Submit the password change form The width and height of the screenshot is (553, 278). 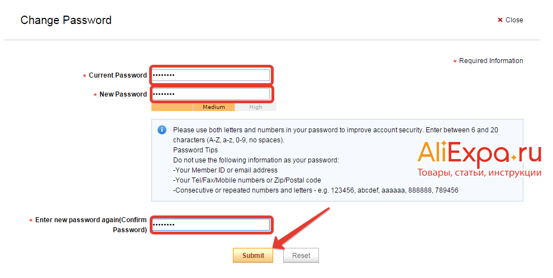[253, 256]
